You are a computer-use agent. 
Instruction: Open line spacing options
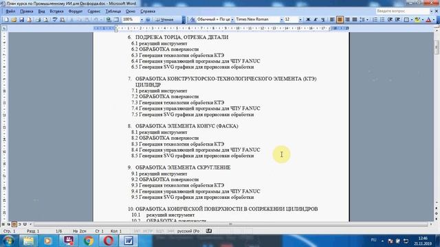tap(362, 20)
